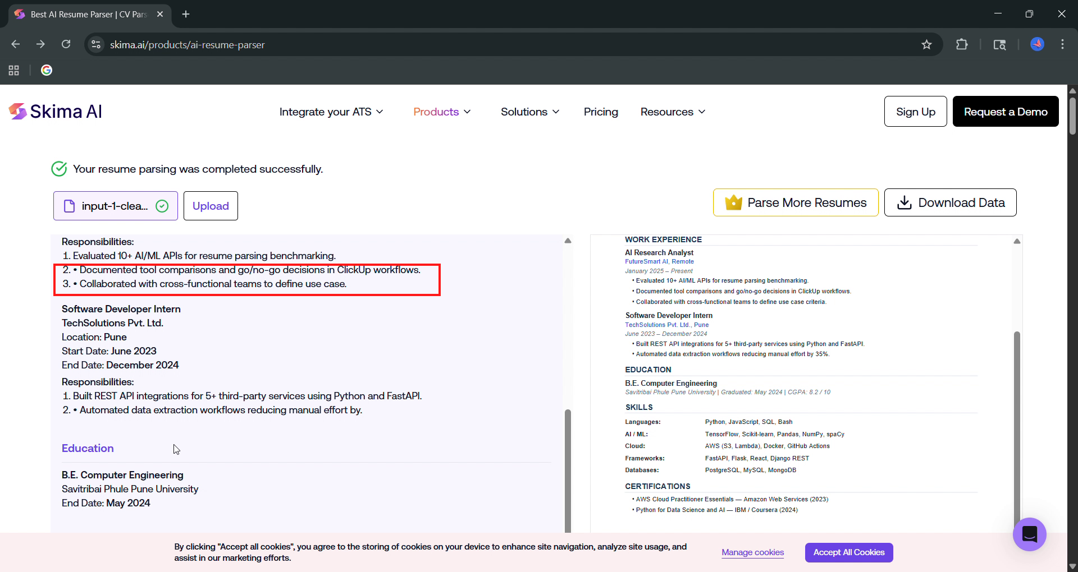Click the parsed results panel scrollbar thumb
1078x572 pixels.
(x=568, y=470)
